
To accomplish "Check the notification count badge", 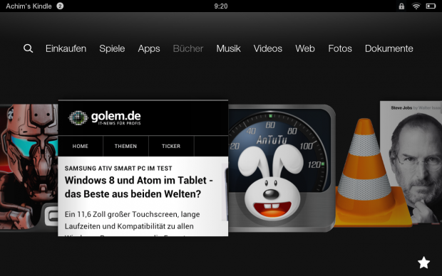I will [60, 6].
